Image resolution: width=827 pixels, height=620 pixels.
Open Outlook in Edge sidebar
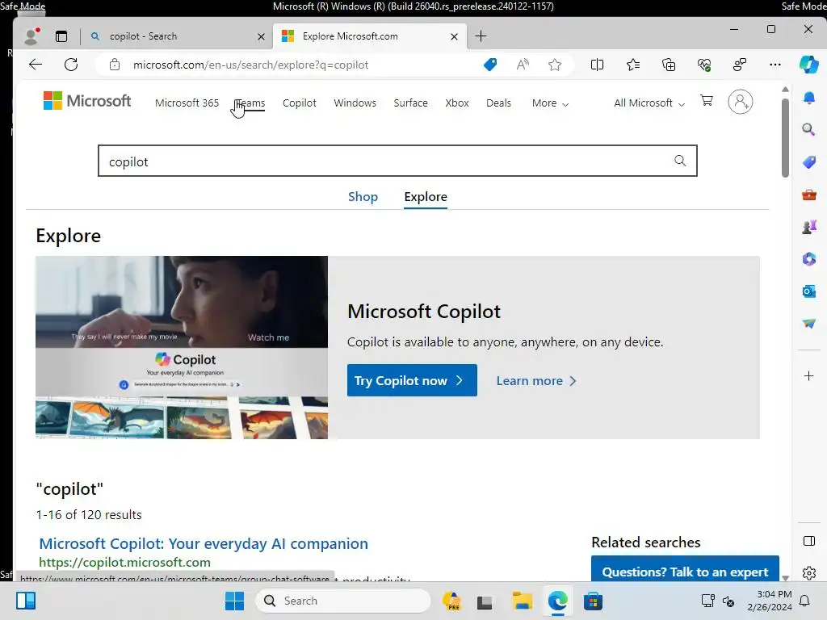pyautogui.click(x=809, y=291)
